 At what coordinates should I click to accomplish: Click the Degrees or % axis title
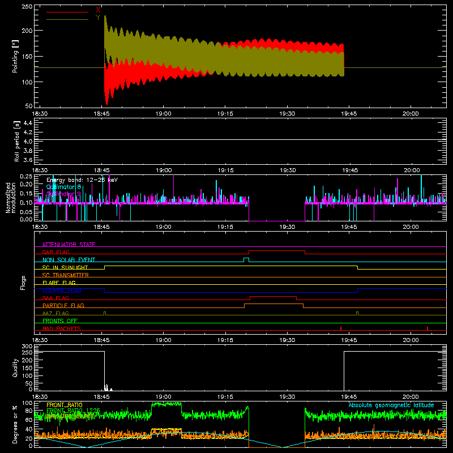(x=15, y=424)
